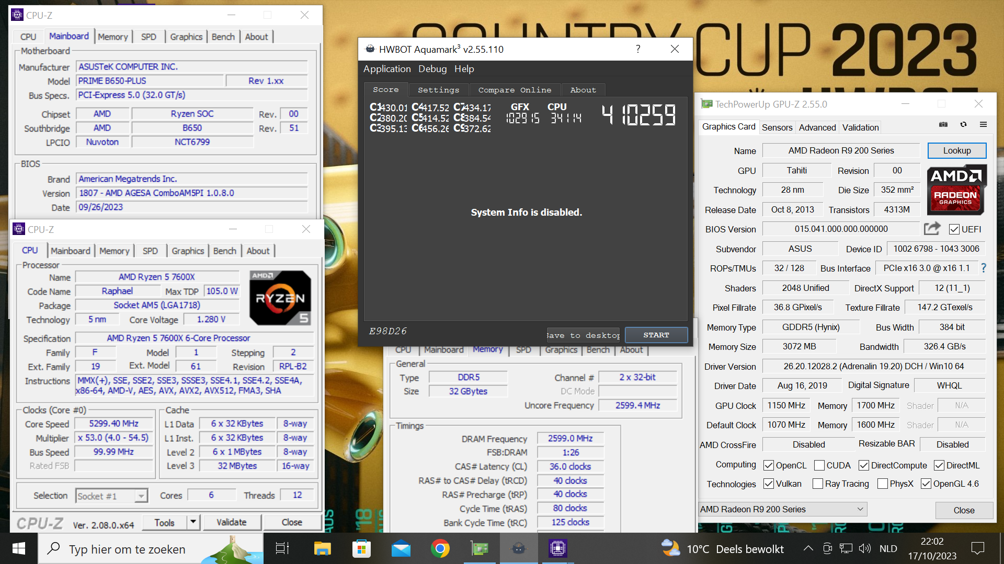Click the taskbar clock showing 22:02
1004x564 pixels.
pyautogui.click(x=932, y=548)
